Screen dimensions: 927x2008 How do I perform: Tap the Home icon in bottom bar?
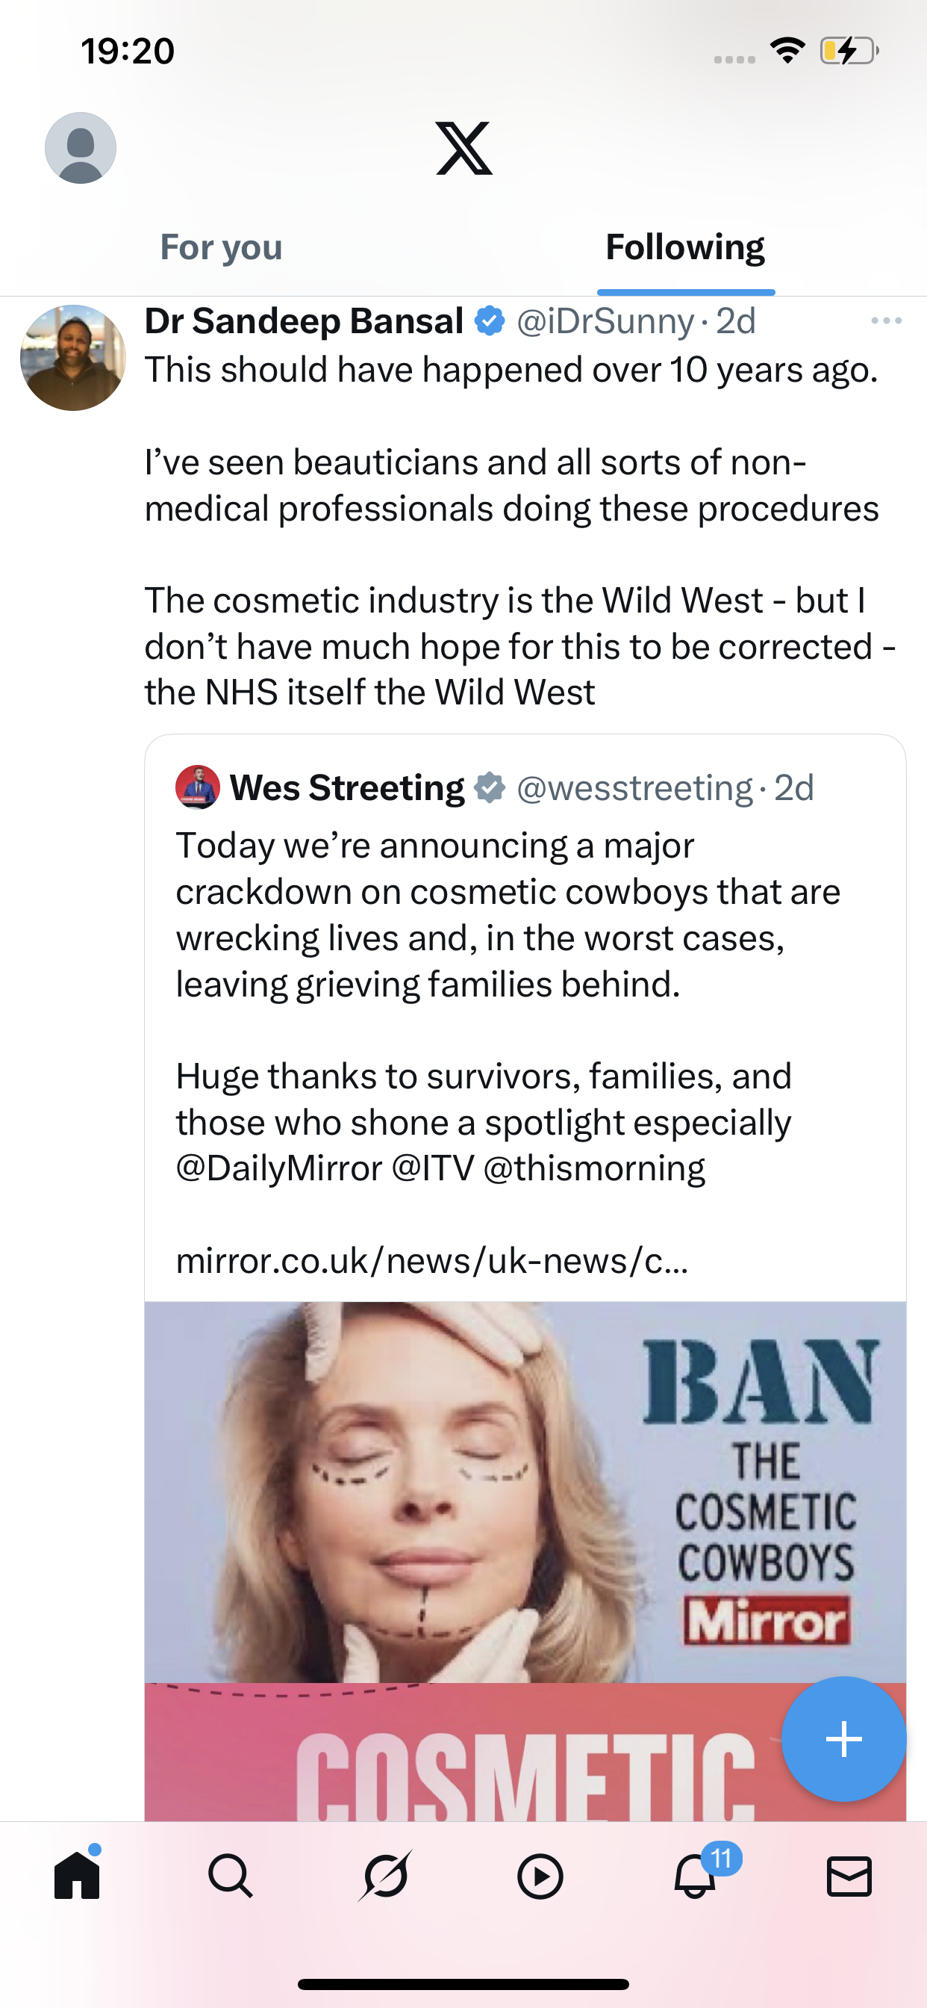(x=77, y=1876)
